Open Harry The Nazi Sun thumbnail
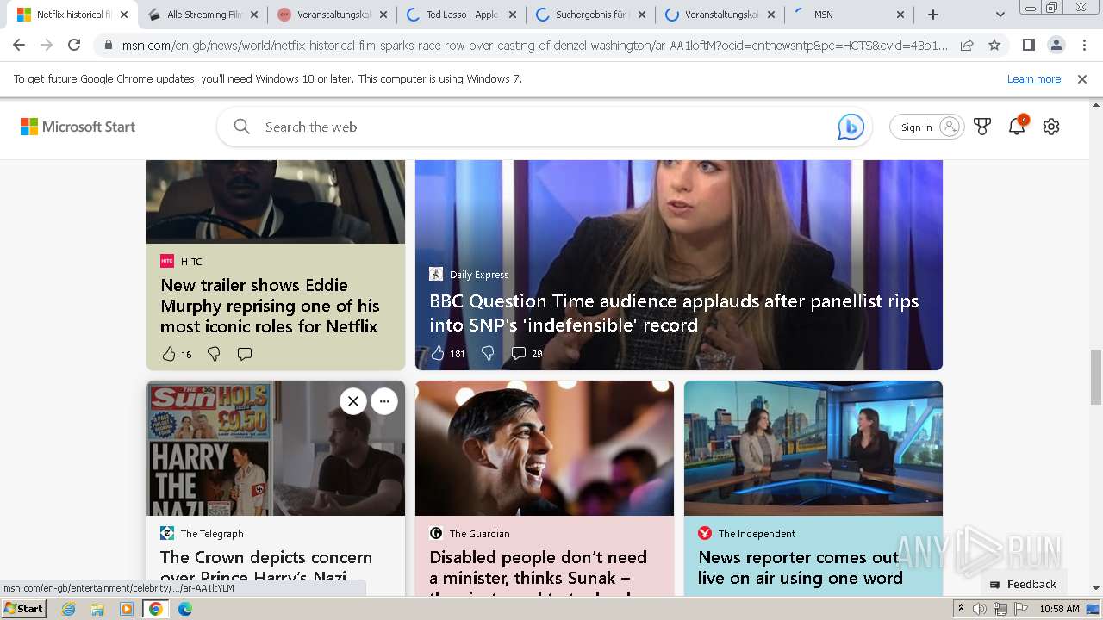 [276, 449]
